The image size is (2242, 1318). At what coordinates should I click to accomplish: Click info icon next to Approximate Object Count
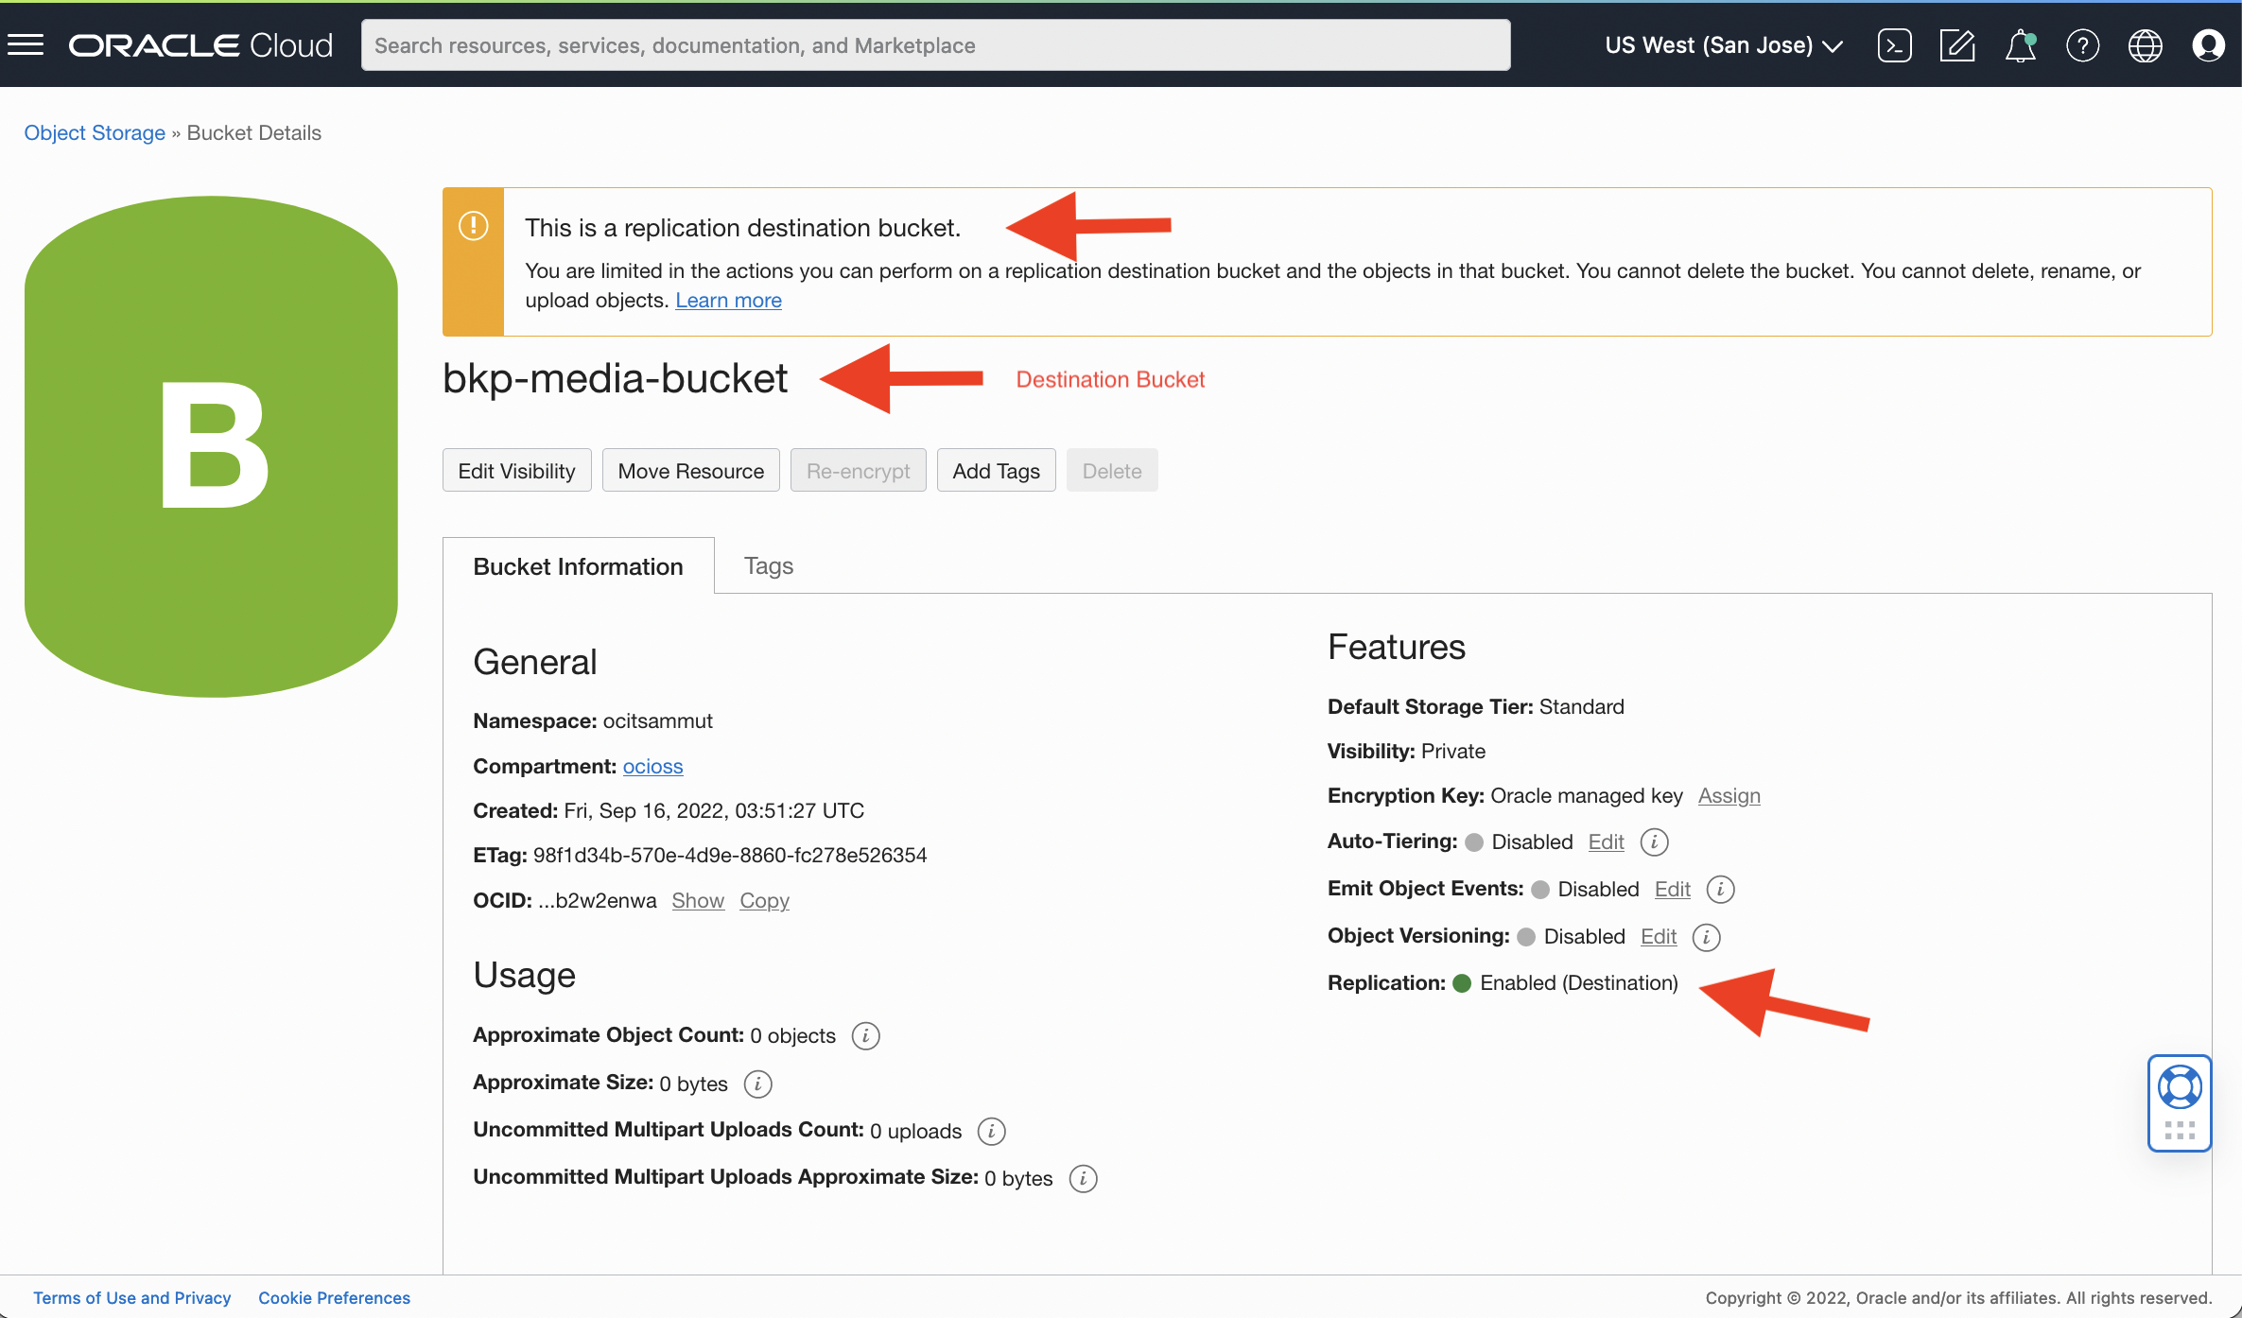pyautogui.click(x=865, y=1035)
